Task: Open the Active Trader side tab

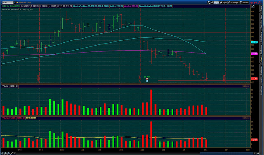Action: pyautogui.click(x=261, y=37)
